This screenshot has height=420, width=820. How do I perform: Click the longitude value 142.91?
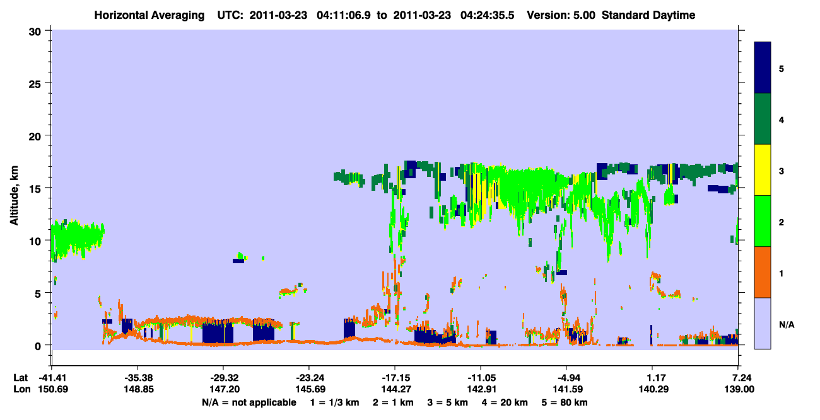[481, 389]
